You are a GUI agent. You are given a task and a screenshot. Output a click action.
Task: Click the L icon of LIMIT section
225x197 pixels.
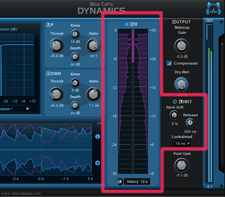(x=181, y=102)
